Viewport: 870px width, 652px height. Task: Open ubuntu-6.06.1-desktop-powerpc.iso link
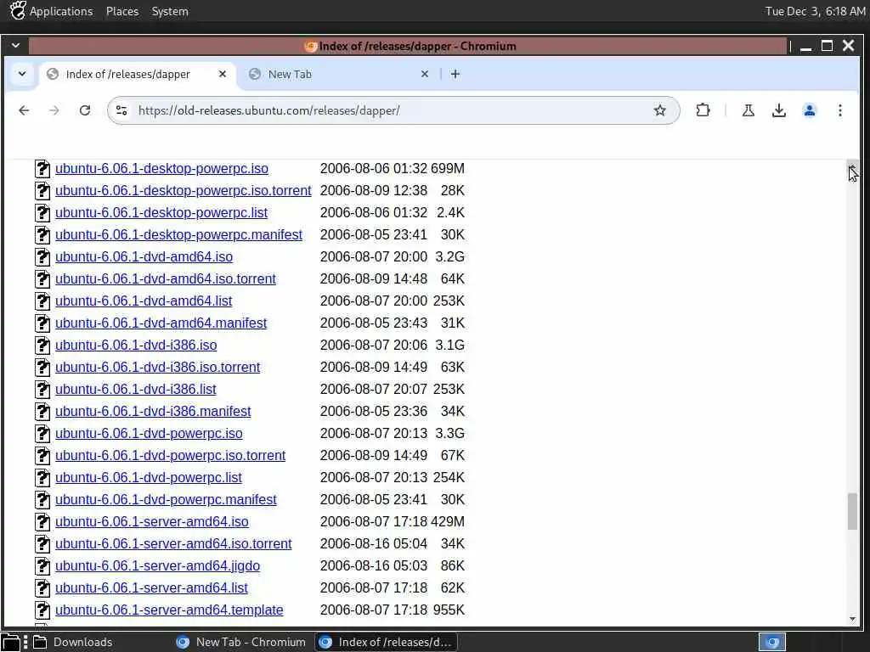(161, 169)
